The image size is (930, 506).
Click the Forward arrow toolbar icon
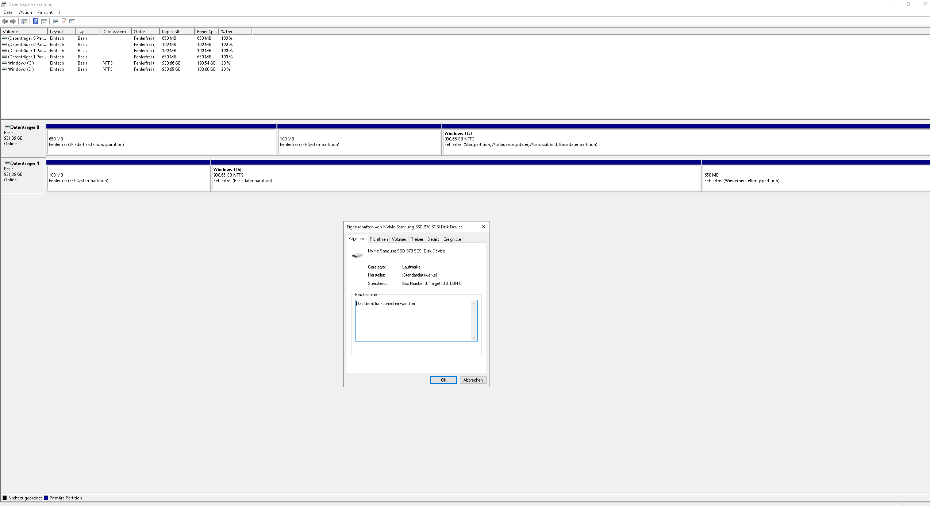tap(13, 21)
